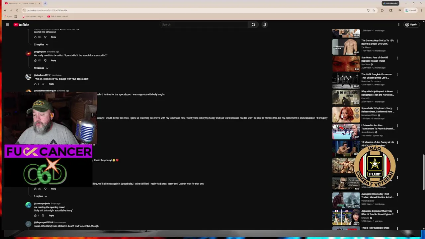Click the browser address bar URL
This screenshot has height=239, width=425.
pos(47,10)
